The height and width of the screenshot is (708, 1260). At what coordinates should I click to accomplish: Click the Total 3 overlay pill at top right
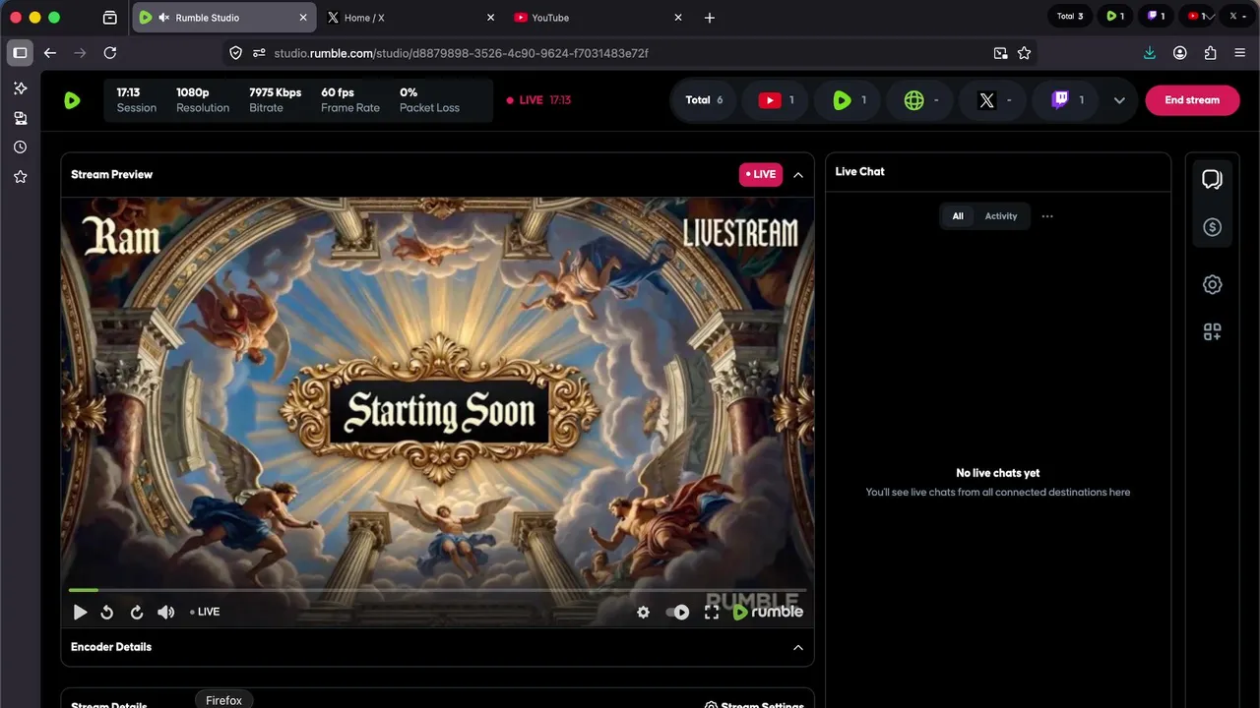point(1070,17)
